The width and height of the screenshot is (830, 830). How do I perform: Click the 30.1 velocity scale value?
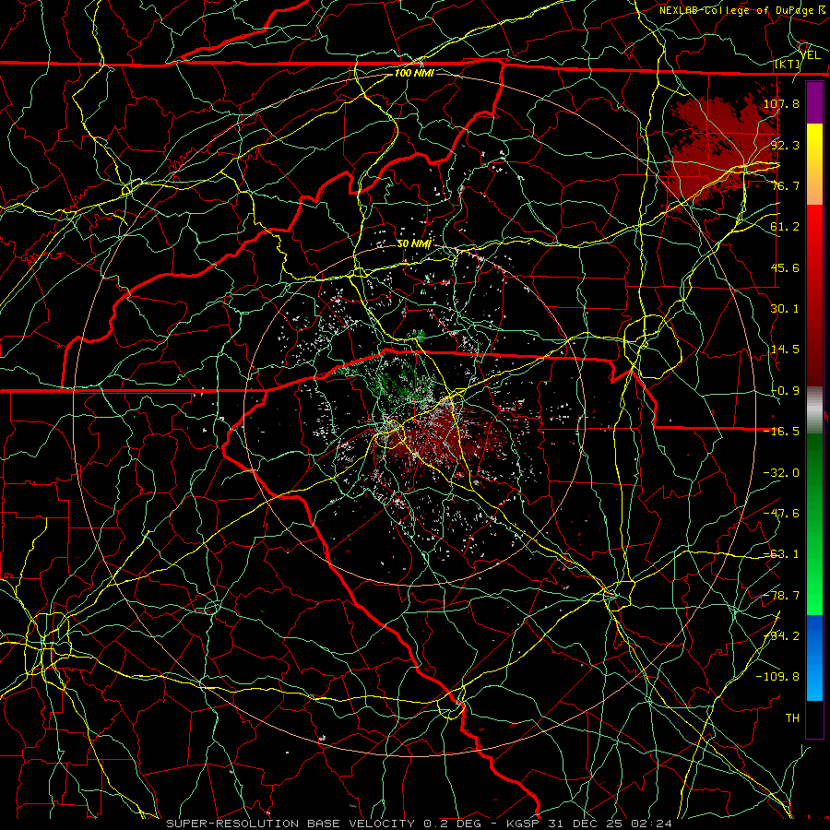(x=785, y=309)
